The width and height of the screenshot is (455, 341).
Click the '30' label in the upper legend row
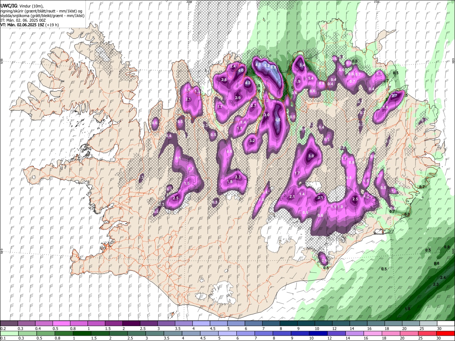coord(439,329)
